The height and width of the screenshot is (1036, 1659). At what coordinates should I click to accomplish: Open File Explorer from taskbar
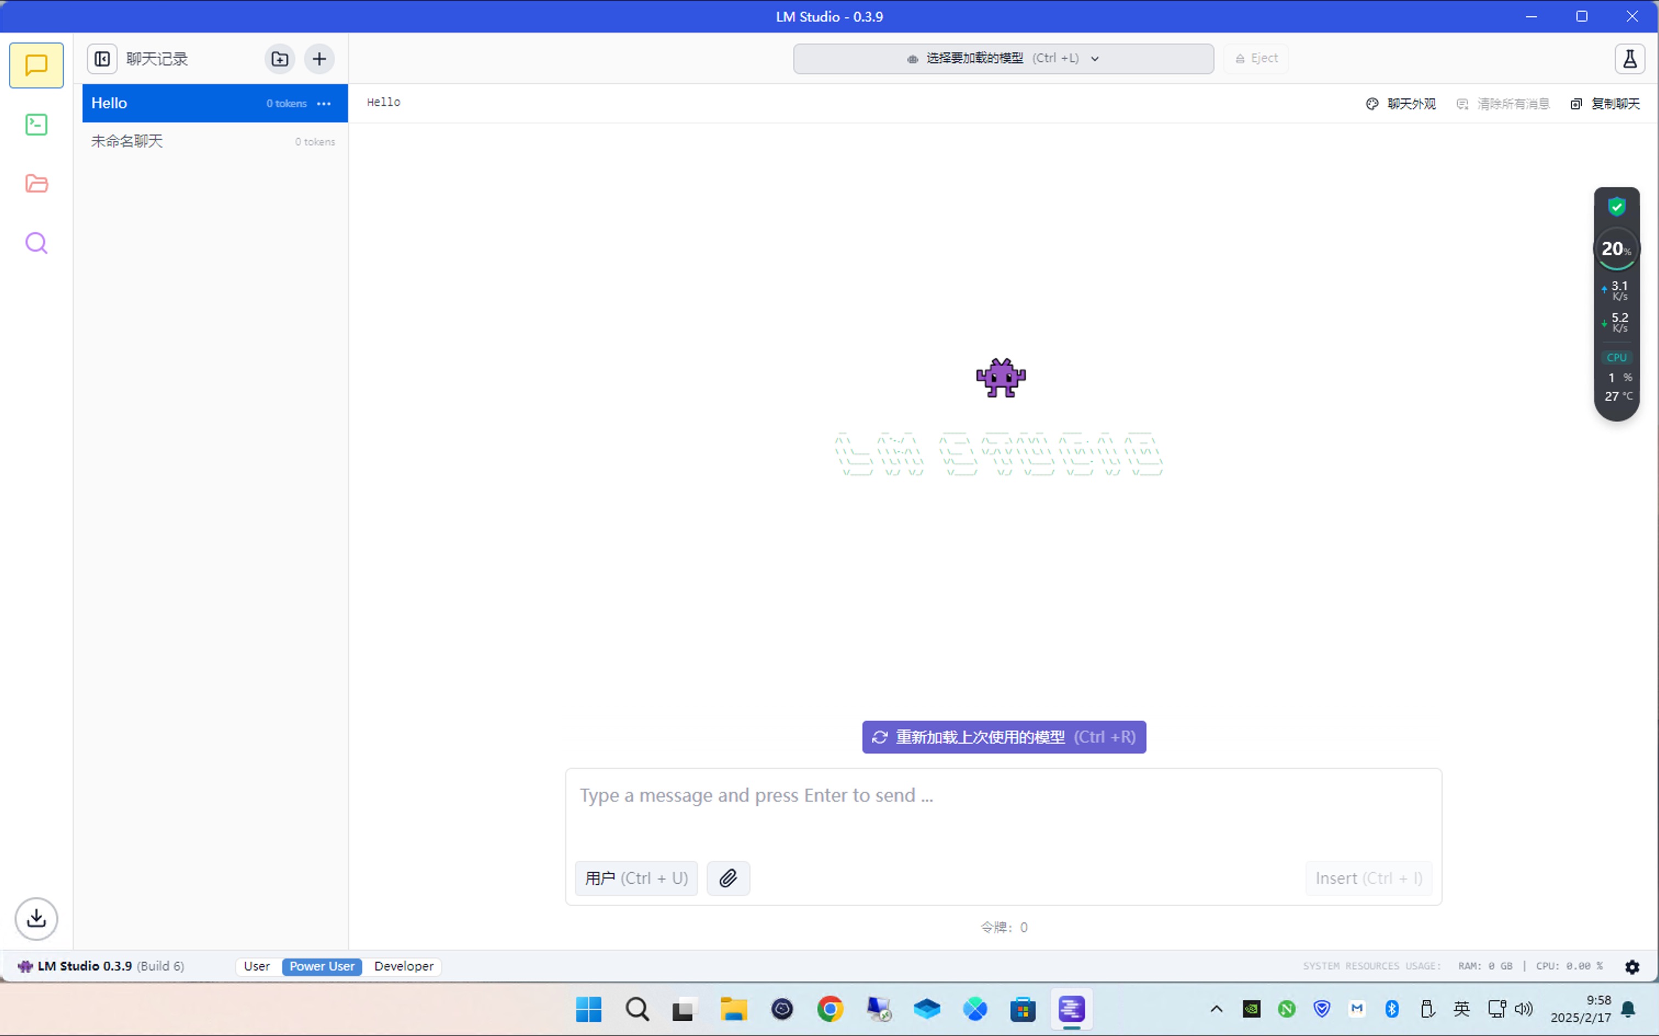tap(733, 1009)
